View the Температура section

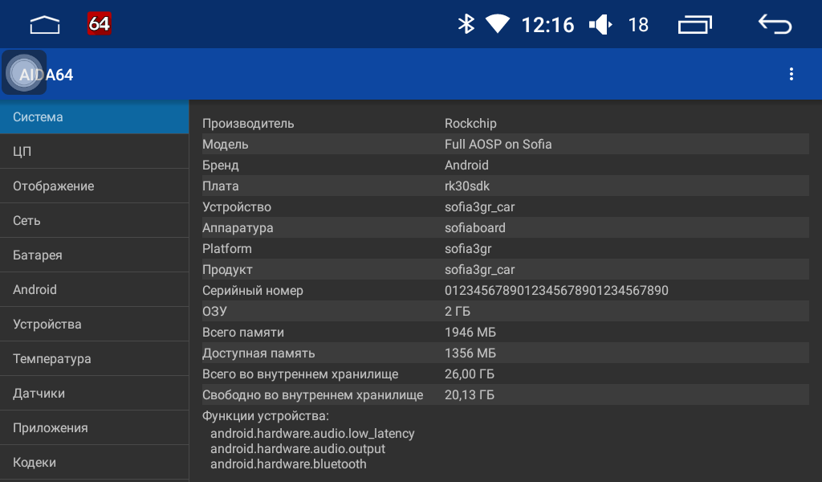pyautogui.click(x=94, y=359)
